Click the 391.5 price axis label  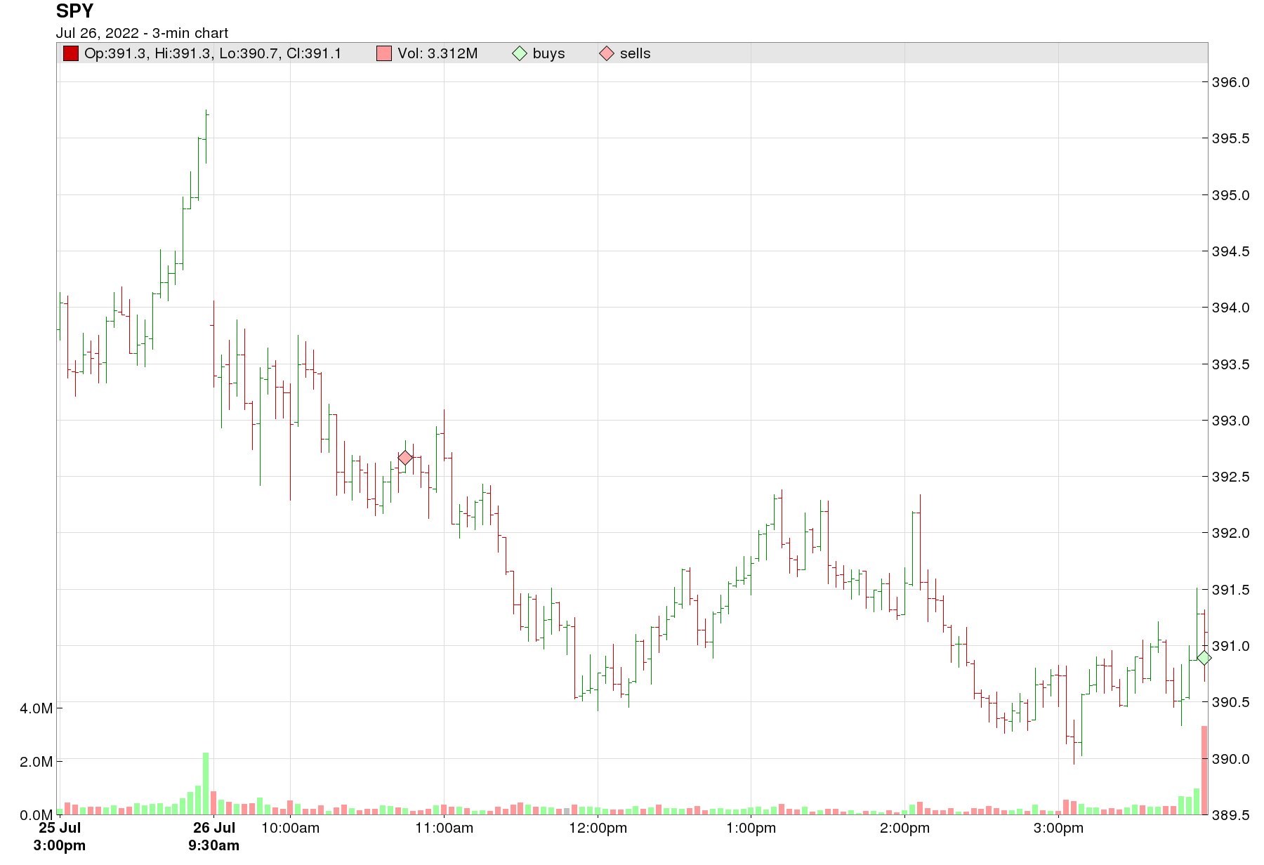tap(1231, 590)
